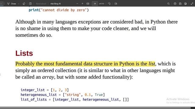Click Save as with edits icon
Image resolution: width=195 pixels, height=109 pixels.
pyautogui.click(x=186, y=4)
